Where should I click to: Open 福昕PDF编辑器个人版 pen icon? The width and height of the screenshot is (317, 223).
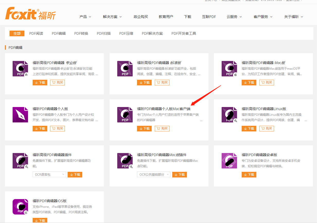pyautogui.click(x=20, y=115)
